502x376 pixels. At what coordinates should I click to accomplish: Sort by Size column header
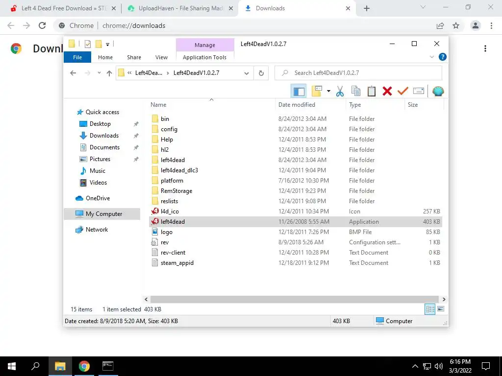[413, 105]
